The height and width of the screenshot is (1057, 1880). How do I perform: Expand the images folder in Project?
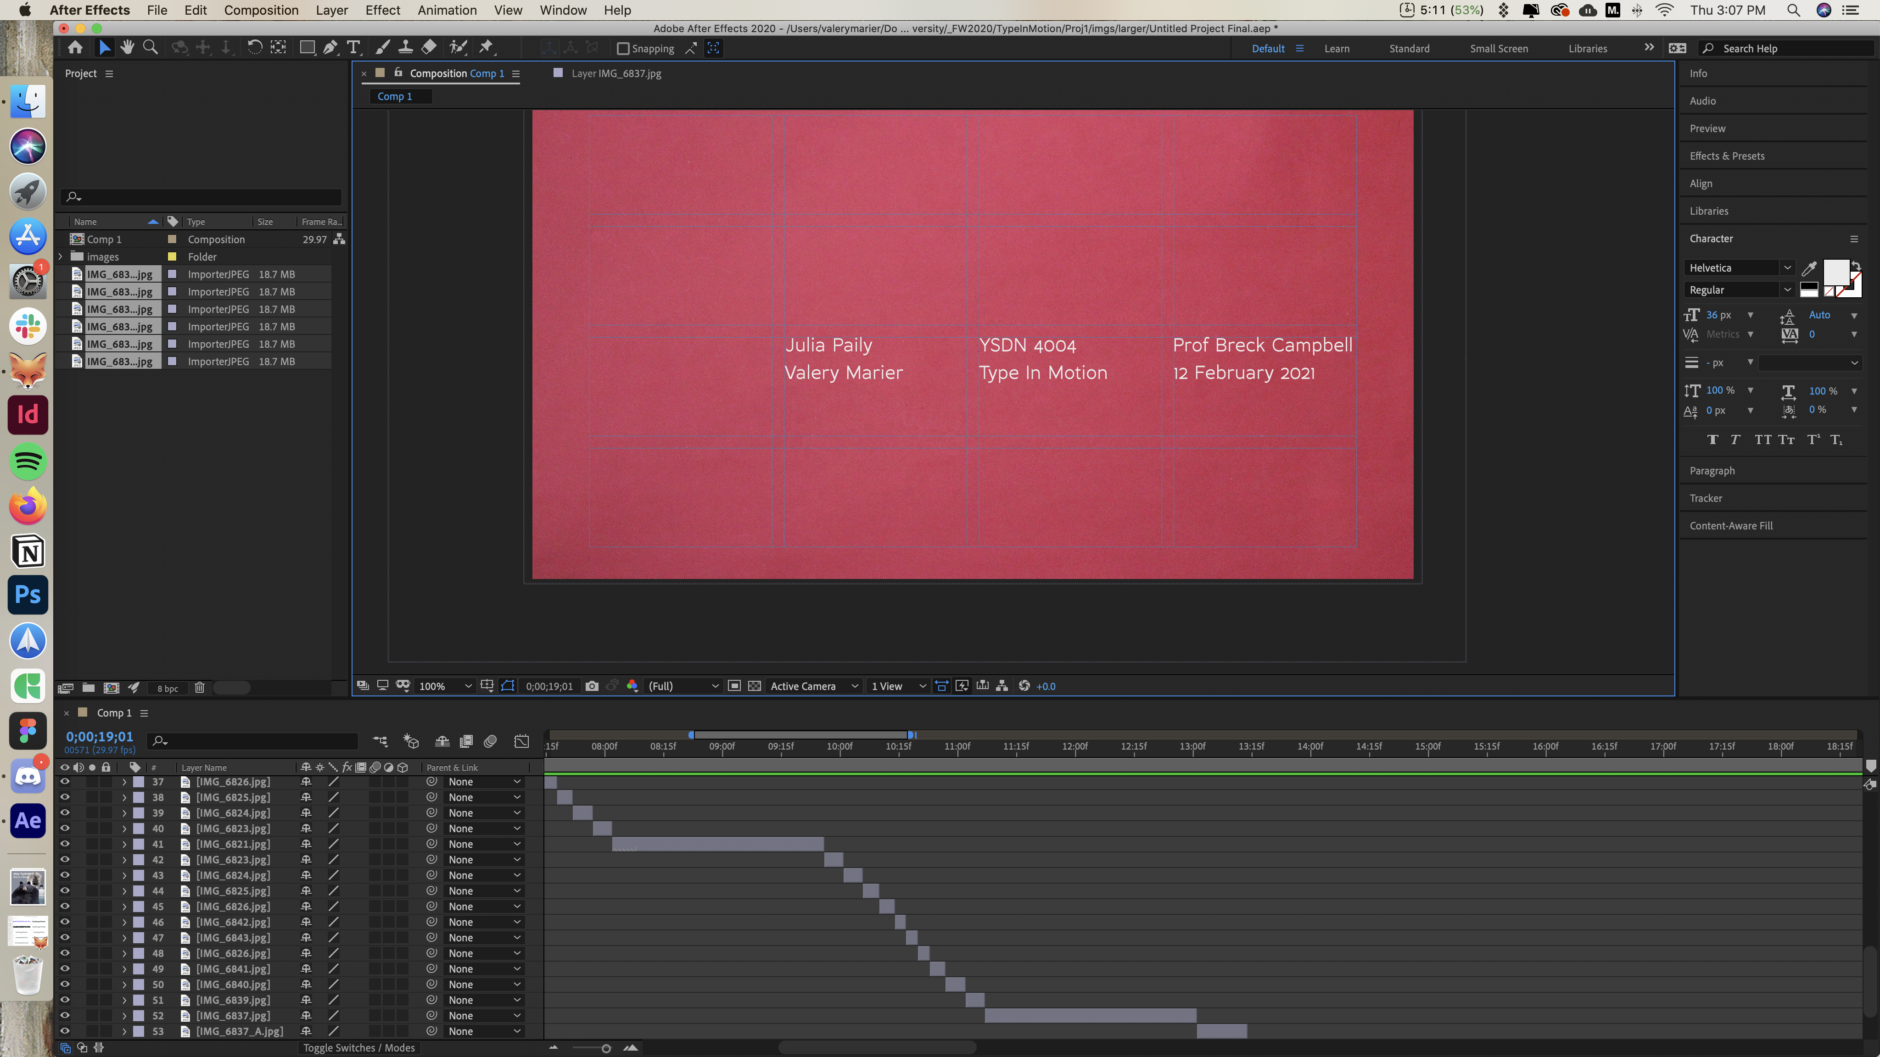62,257
